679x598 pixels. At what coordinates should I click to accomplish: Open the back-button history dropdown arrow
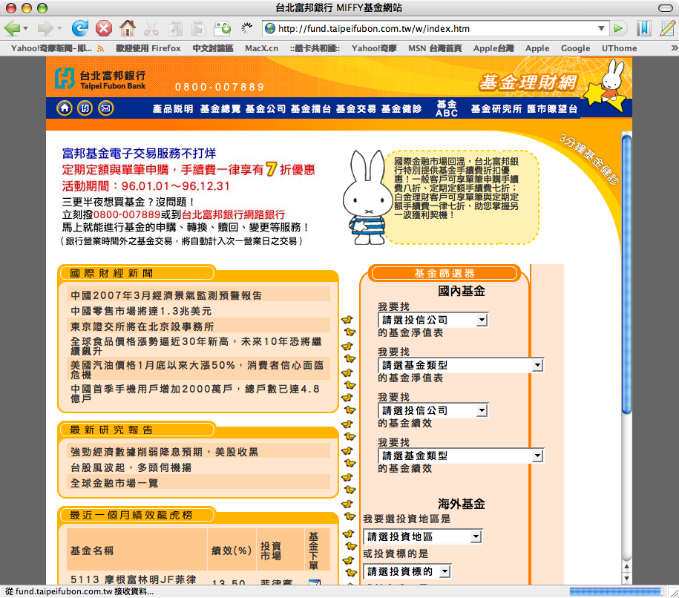(x=26, y=29)
